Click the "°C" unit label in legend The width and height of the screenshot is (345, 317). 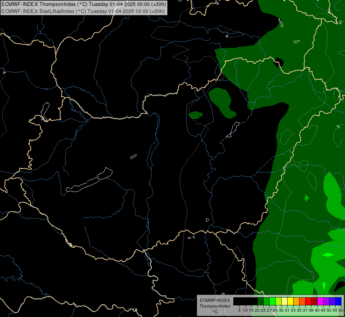(215, 311)
